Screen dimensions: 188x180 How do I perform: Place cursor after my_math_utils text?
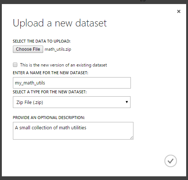click(45, 83)
